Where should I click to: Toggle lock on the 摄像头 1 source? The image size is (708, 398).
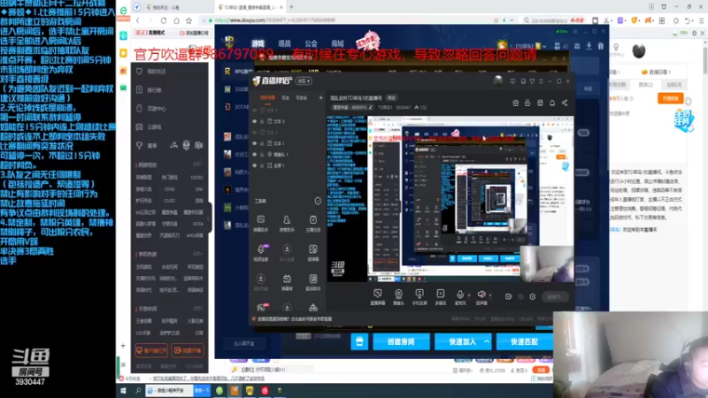(x=262, y=154)
